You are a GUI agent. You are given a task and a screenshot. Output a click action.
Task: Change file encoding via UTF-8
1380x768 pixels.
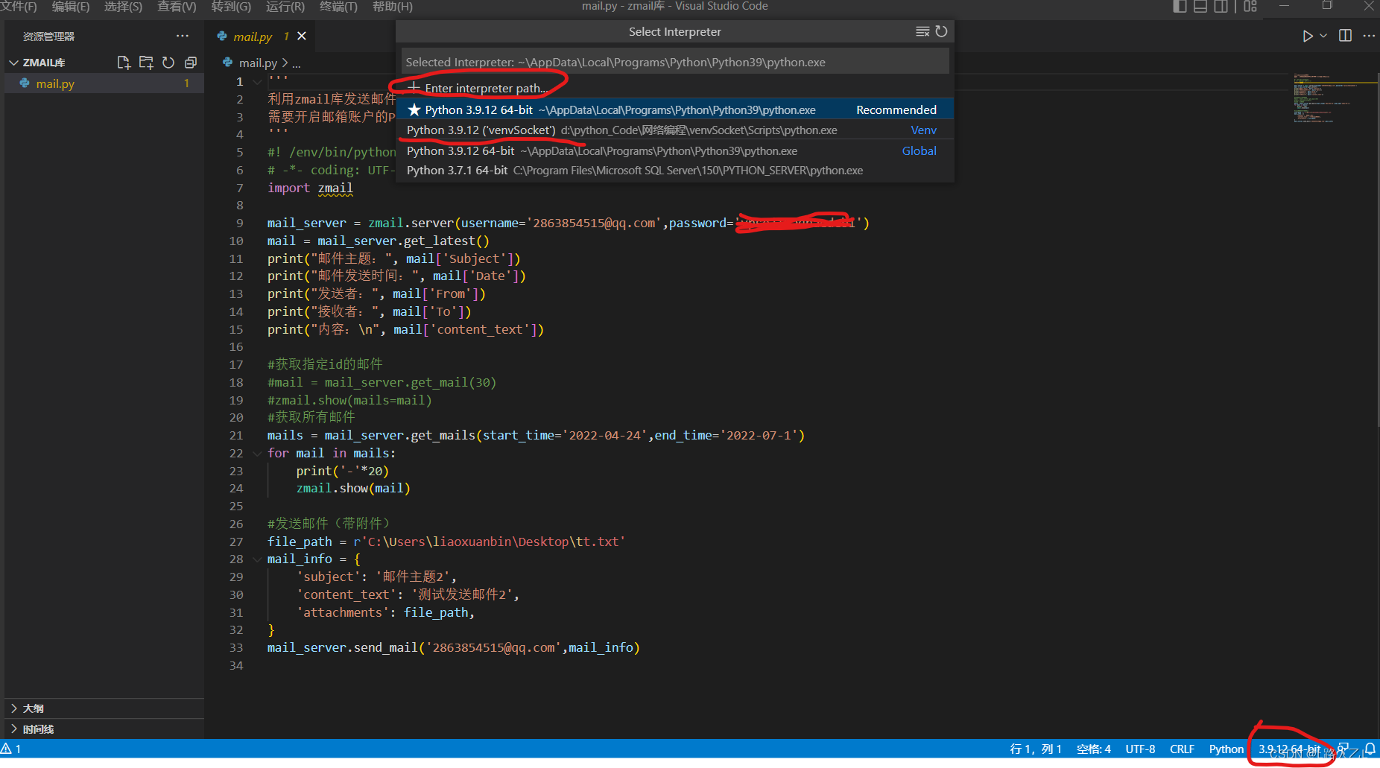click(x=1140, y=749)
